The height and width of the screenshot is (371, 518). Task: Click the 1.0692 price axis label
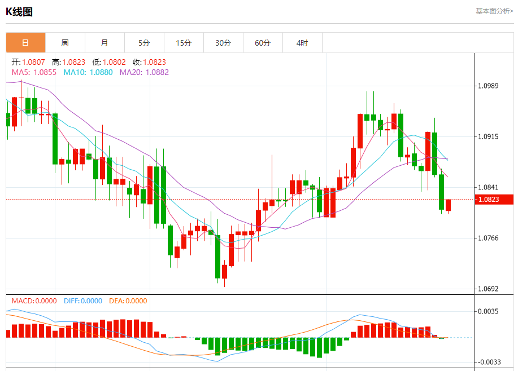pyautogui.click(x=488, y=289)
